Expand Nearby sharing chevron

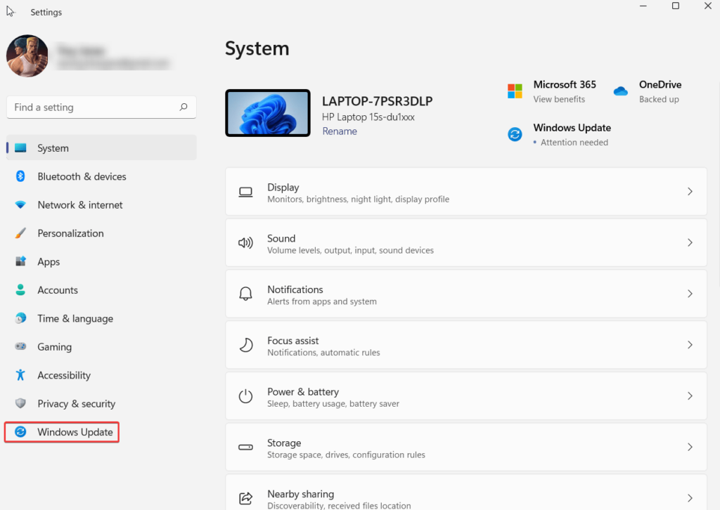(x=690, y=497)
